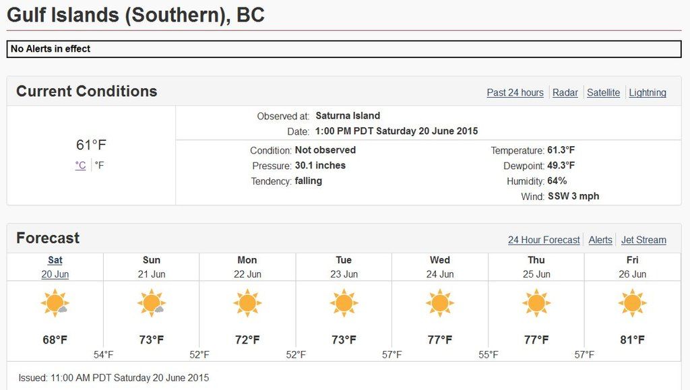
Task: Open the forecast Alerts link
Action: pos(600,240)
